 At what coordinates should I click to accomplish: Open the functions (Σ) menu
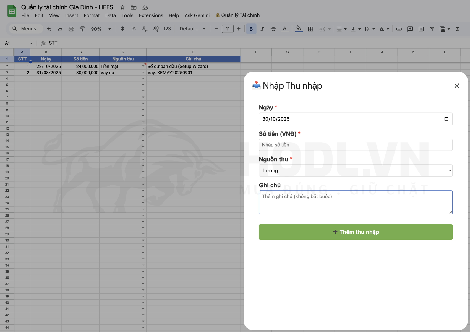tap(458, 29)
